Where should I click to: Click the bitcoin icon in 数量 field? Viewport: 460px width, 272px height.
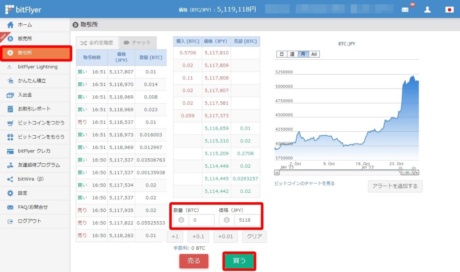[181, 220]
